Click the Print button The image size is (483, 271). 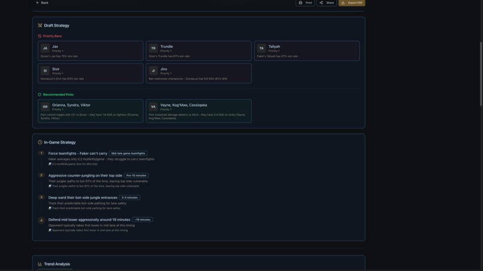(305, 3)
